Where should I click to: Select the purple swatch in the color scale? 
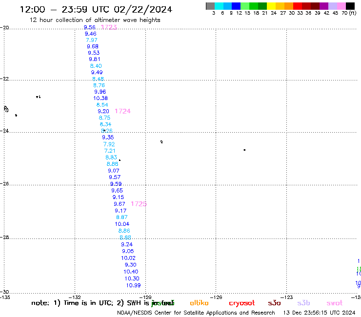tap(324, 6)
